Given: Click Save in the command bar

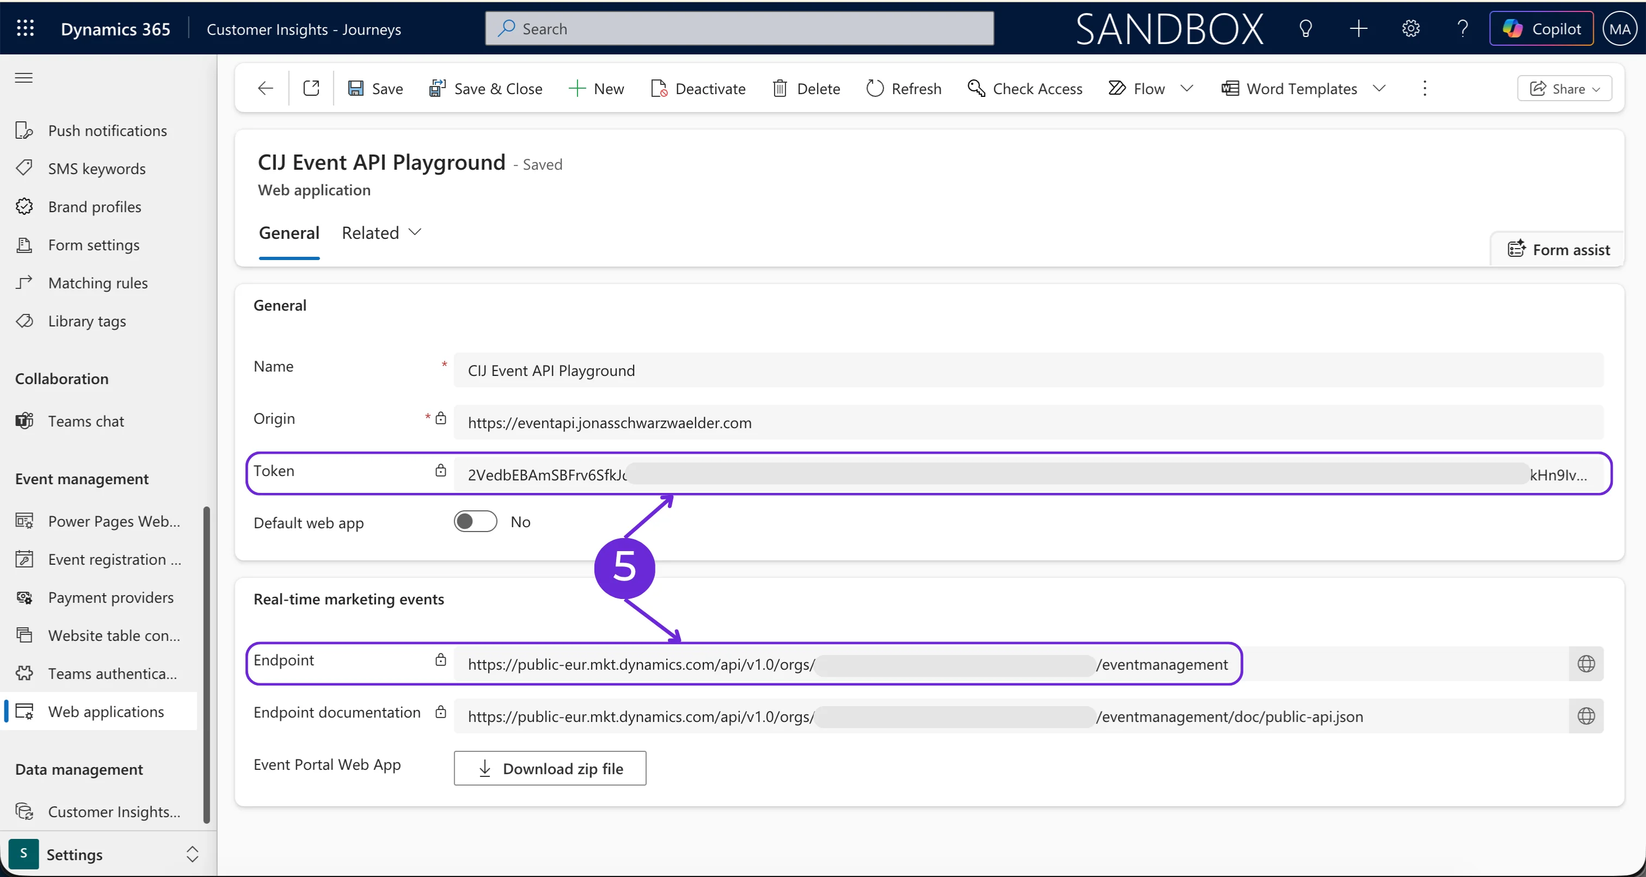Looking at the screenshot, I should pyautogui.click(x=375, y=88).
